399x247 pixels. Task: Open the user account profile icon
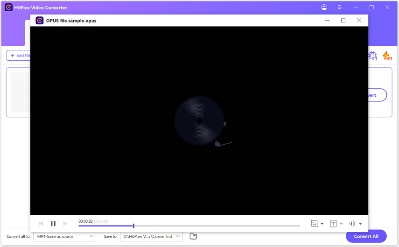point(324,7)
